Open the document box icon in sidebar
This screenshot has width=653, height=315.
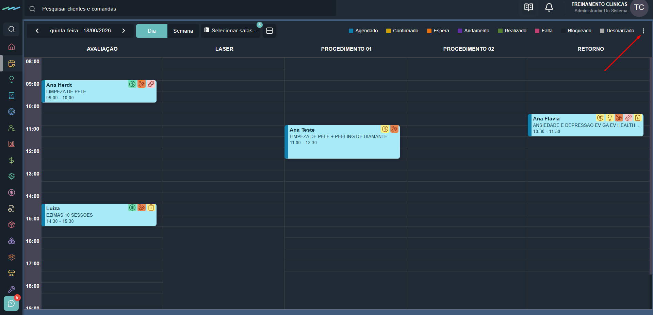pyautogui.click(x=12, y=209)
